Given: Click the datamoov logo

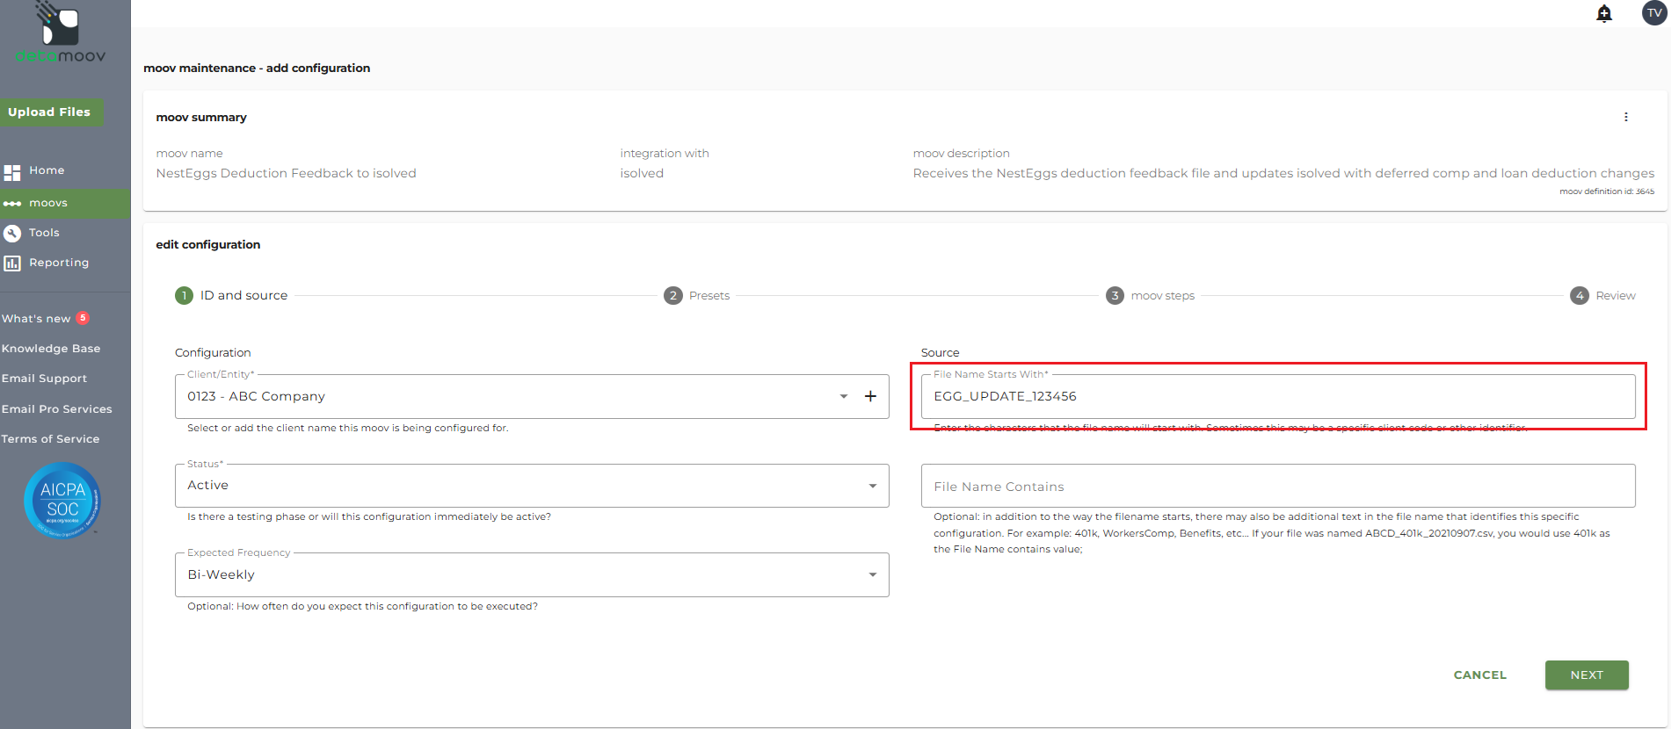Looking at the screenshot, I should tap(60, 35).
